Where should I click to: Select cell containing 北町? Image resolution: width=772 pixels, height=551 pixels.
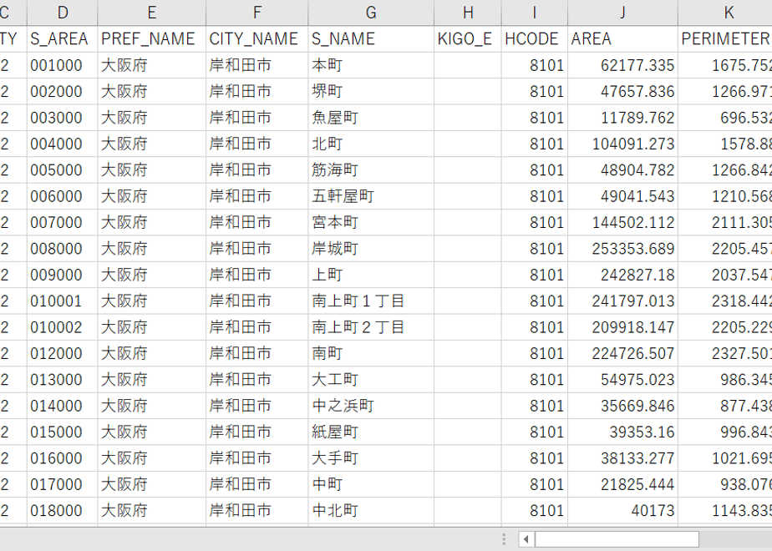(371, 144)
